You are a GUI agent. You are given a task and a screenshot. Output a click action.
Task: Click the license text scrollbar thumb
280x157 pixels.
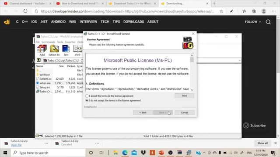[192, 60]
